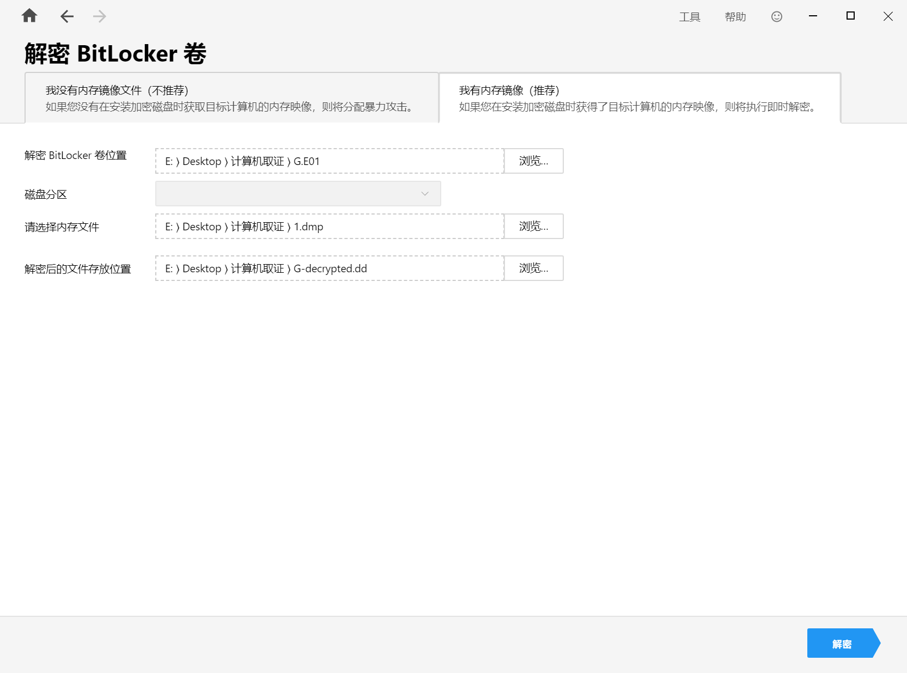Open the feedback smiley icon
907x673 pixels.
tap(777, 17)
